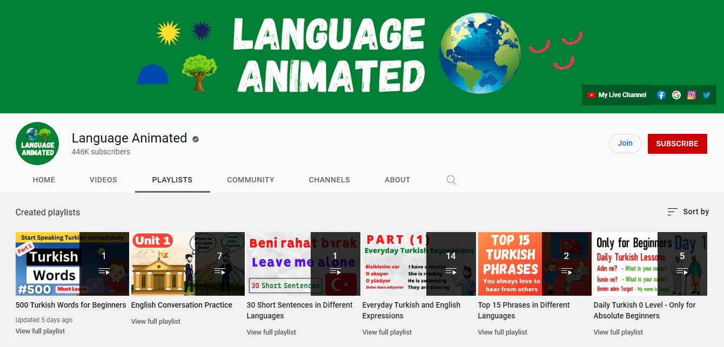Open the Instagram icon in banner links
This screenshot has height=347, width=724.
[x=691, y=95]
